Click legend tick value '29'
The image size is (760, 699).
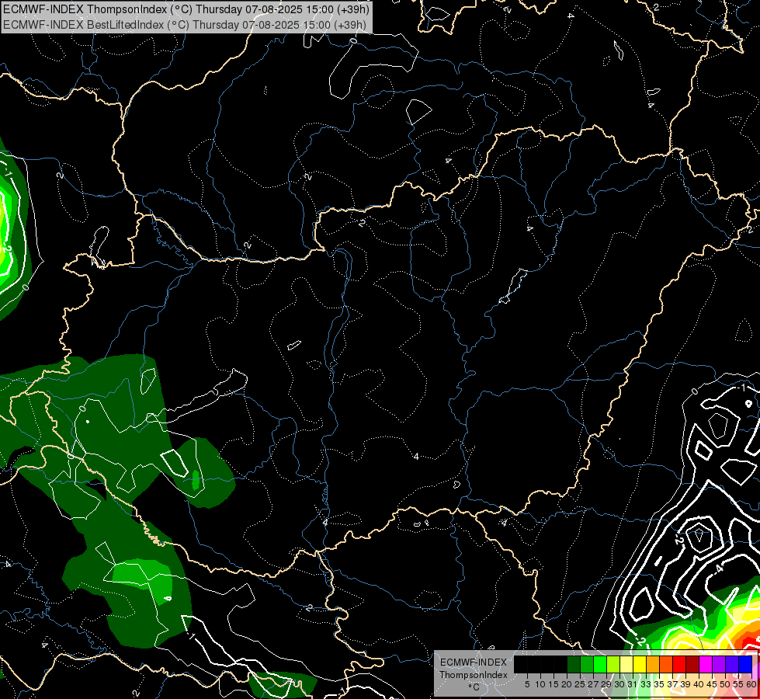[x=606, y=684]
